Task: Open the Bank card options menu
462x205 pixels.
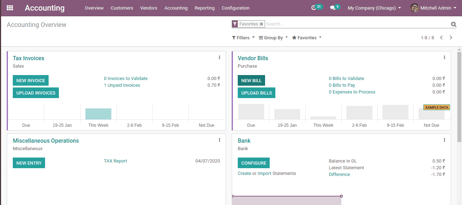Action: point(444,140)
